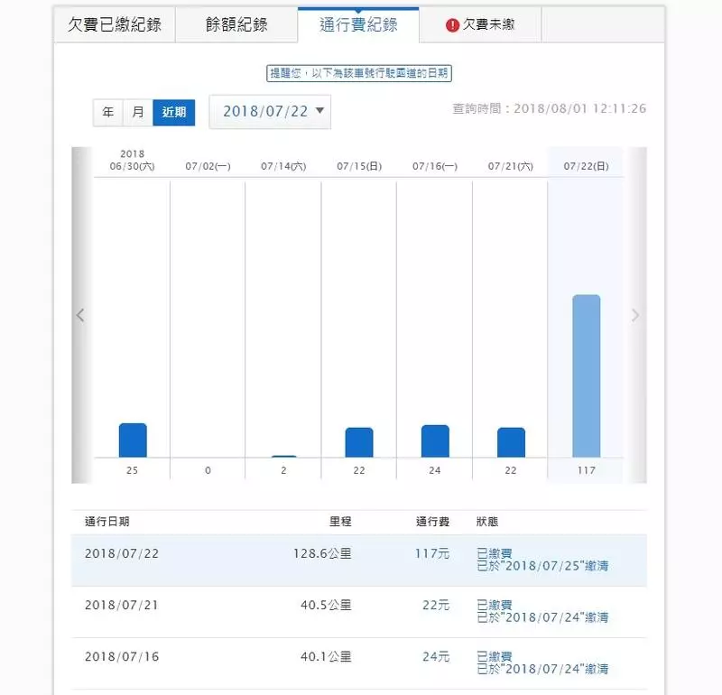722x695 pixels.
Task: Click the 查詢時間 timestamp text
Action: (x=550, y=108)
